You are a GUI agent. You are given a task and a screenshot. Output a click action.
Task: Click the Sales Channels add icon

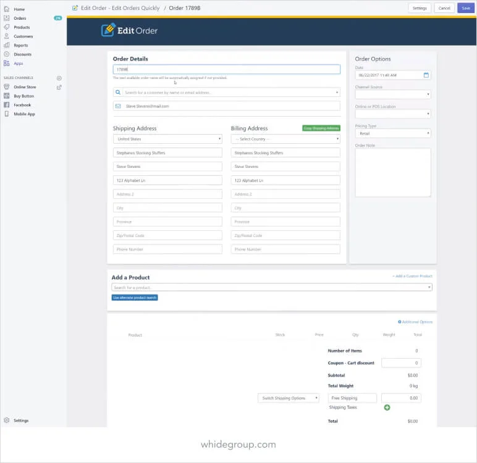59,78
